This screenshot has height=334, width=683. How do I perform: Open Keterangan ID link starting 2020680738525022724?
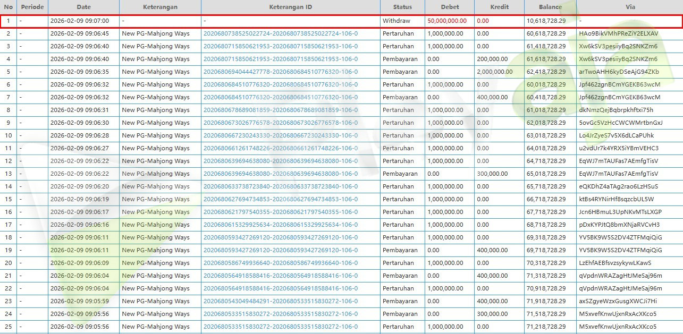281,33
